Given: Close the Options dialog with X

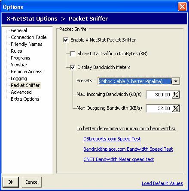Looking at the screenshot, I should [x=182, y=7].
